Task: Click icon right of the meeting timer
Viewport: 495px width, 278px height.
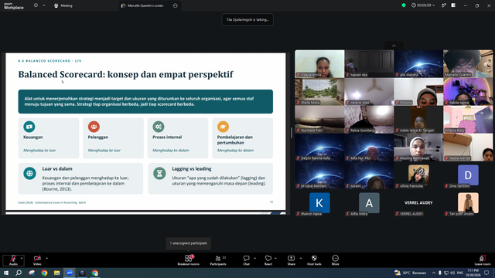Action: [x=443, y=5]
